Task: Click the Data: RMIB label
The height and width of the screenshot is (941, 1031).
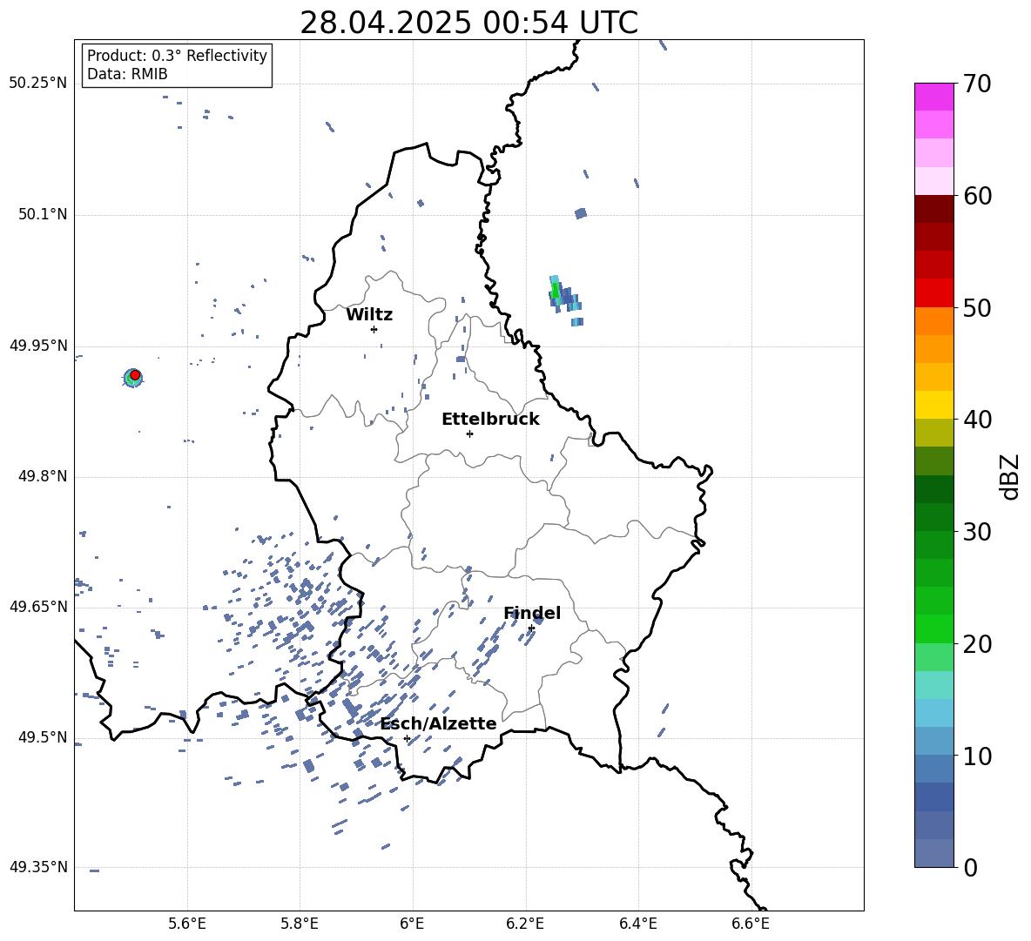Action: tap(127, 74)
